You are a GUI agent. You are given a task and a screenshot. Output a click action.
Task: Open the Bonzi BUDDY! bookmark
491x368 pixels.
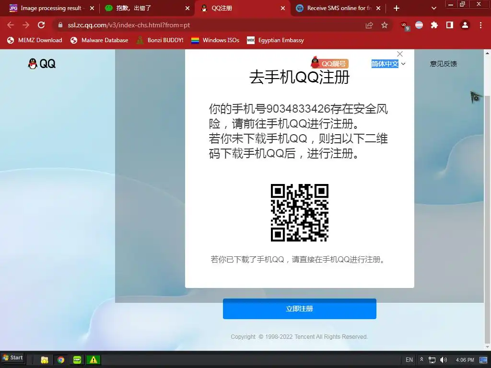pos(160,40)
